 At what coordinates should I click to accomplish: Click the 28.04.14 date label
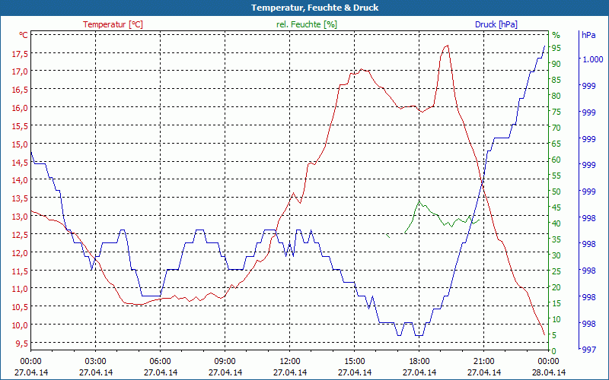547,372
